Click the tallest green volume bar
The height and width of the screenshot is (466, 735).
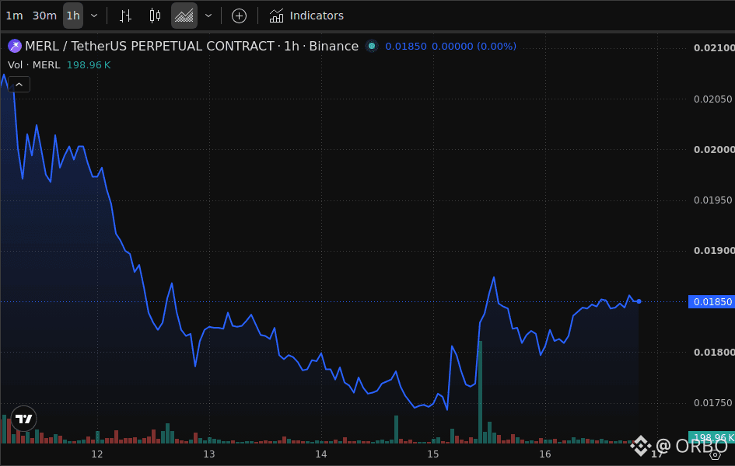(480, 392)
